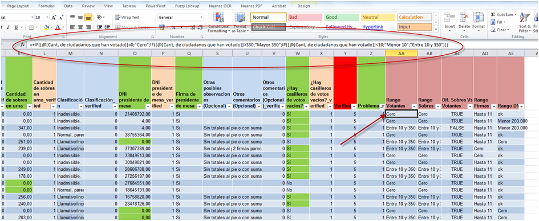The height and width of the screenshot is (221, 539).
Task: Decrease font size with Shrink Font icon
Action: (61, 17)
